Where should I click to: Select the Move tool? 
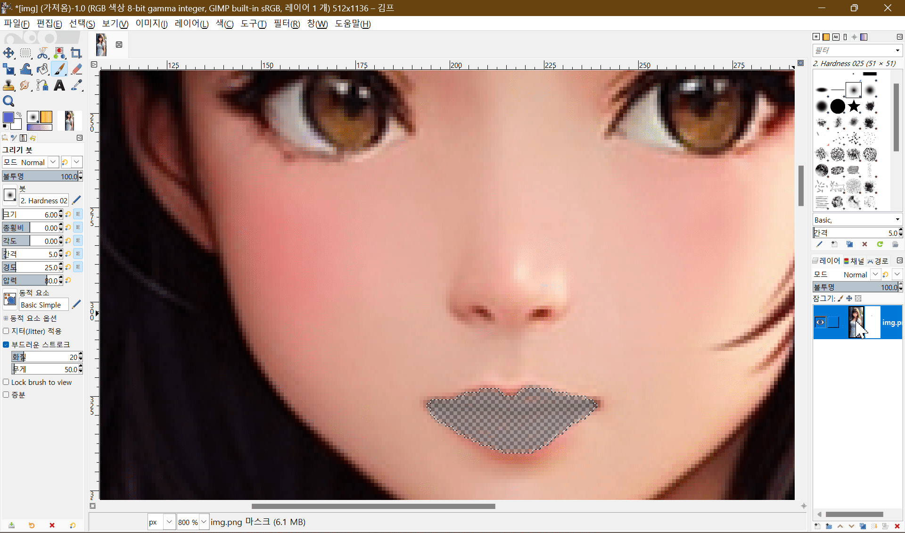pyautogui.click(x=8, y=53)
